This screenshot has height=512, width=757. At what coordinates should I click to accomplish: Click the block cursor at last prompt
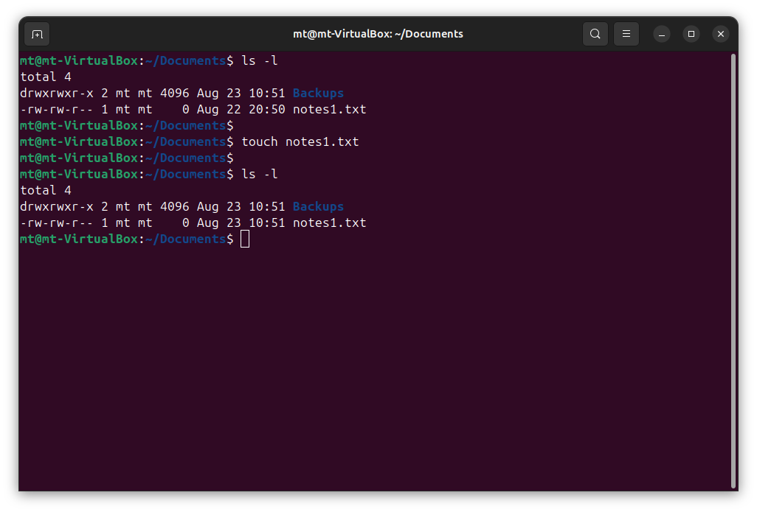pyautogui.click(x=245, y=239)
